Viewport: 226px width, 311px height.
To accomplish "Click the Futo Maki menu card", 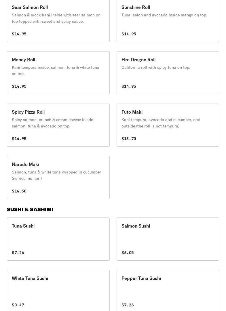I will coord(168,125).
